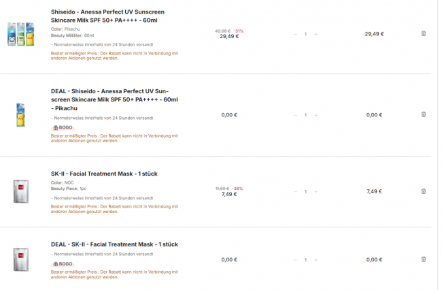Remove the DEAL Anessa Pikachu item with trash icon

[x=424, y=114]
